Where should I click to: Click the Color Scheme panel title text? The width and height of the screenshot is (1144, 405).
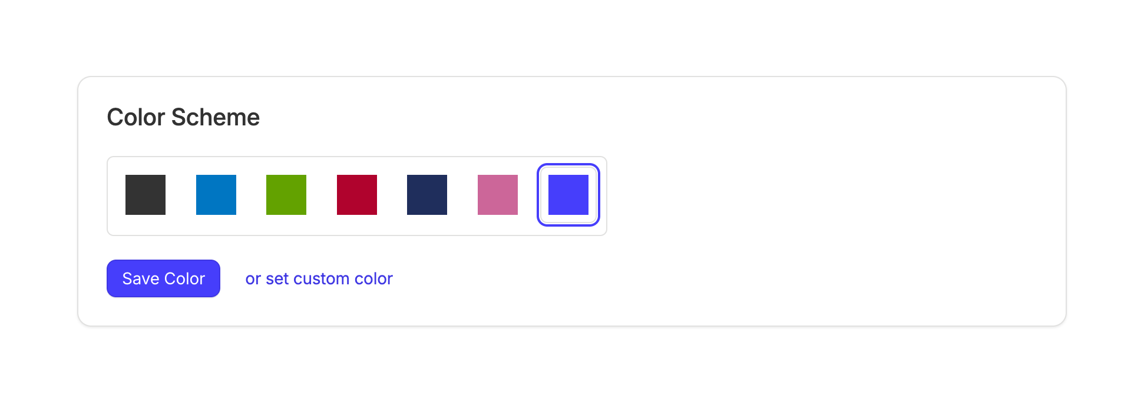click(183, 117)
